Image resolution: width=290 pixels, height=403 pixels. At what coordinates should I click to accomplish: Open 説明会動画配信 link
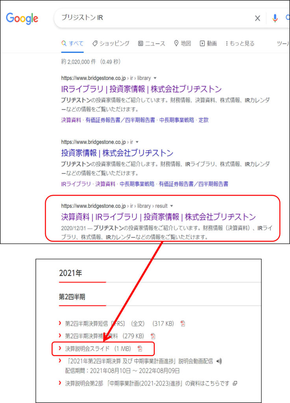coord(140,361)
